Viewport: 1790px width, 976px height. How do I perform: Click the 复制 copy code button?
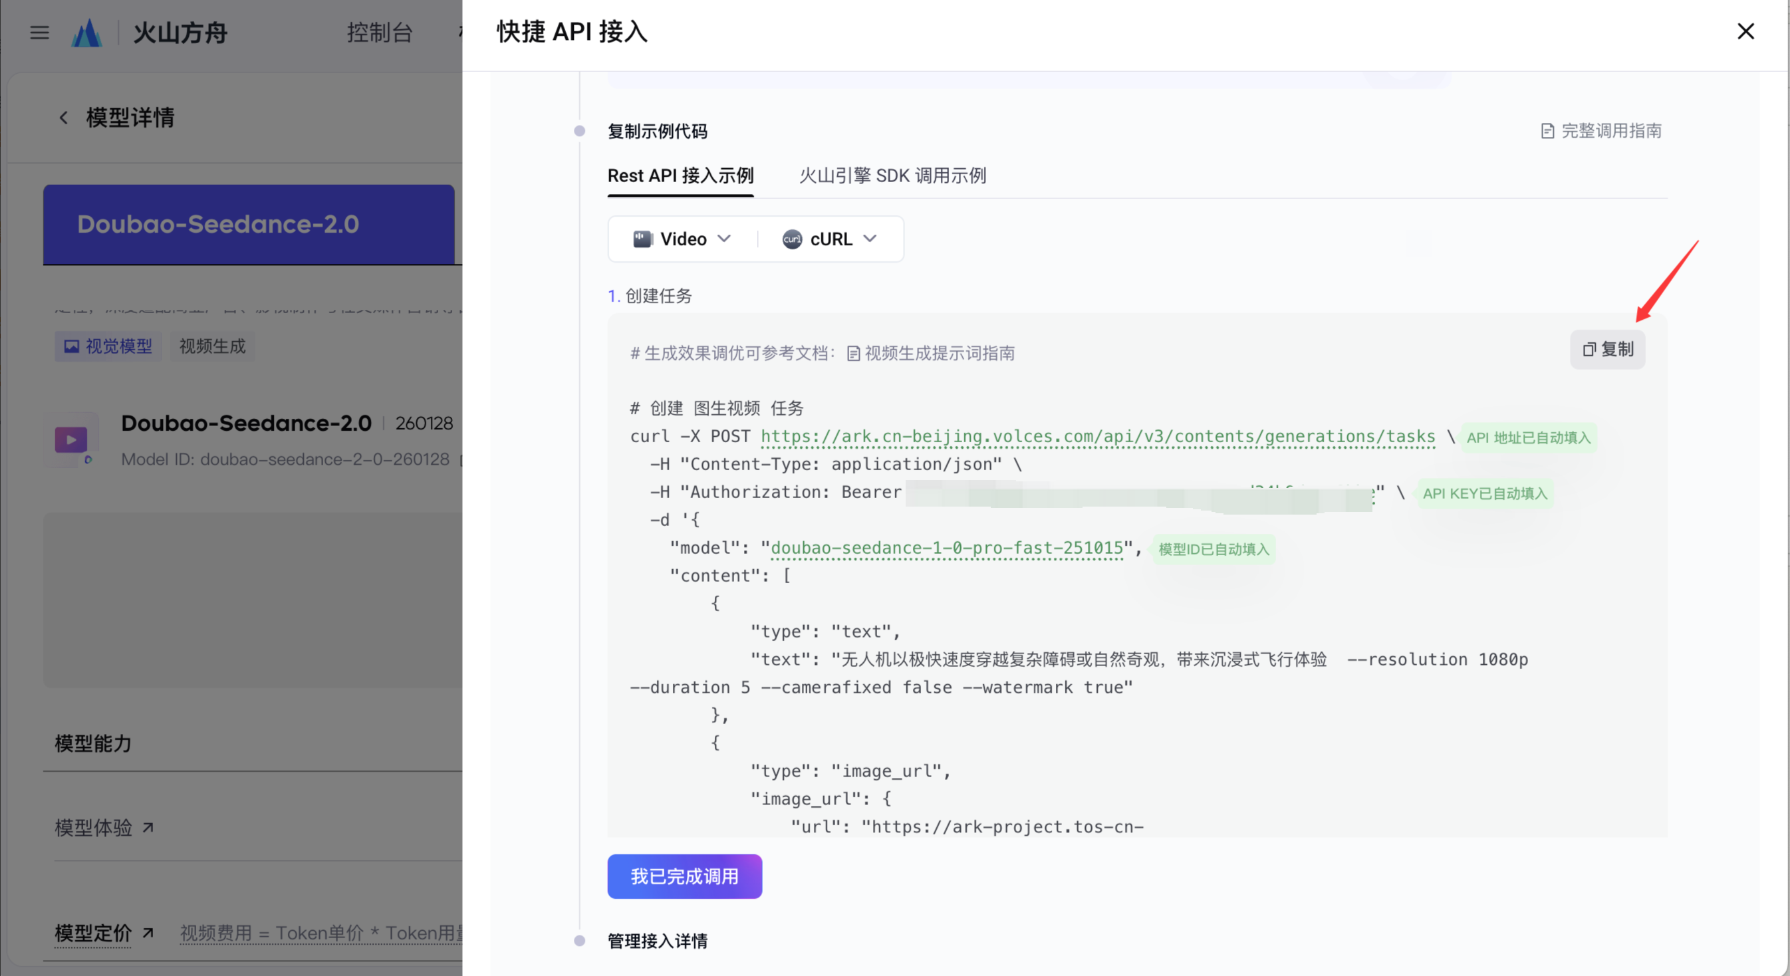(1607, 350)
